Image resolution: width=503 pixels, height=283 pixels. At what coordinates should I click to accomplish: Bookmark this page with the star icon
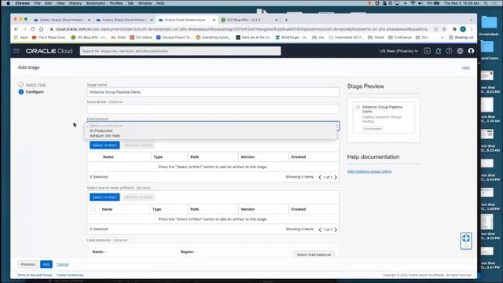coord(444,29)
